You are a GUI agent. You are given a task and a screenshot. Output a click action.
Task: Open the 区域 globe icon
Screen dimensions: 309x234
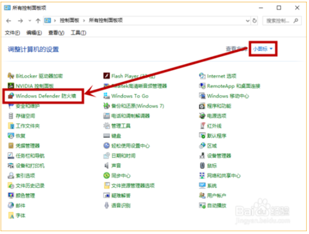202,145
